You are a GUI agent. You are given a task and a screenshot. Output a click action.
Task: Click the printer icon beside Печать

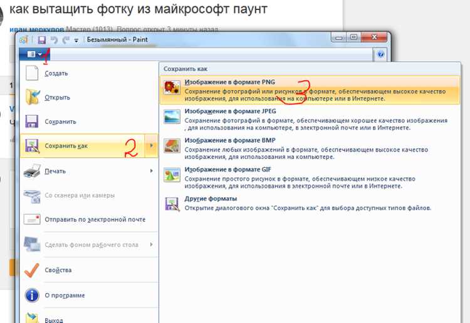[32, 172]
